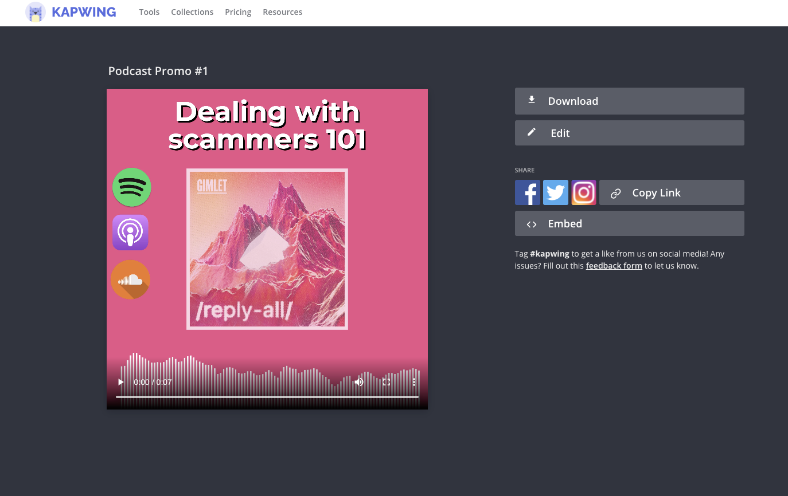
Task: Click the Apple Podcasts icon in video
Action: pos(130,233)
